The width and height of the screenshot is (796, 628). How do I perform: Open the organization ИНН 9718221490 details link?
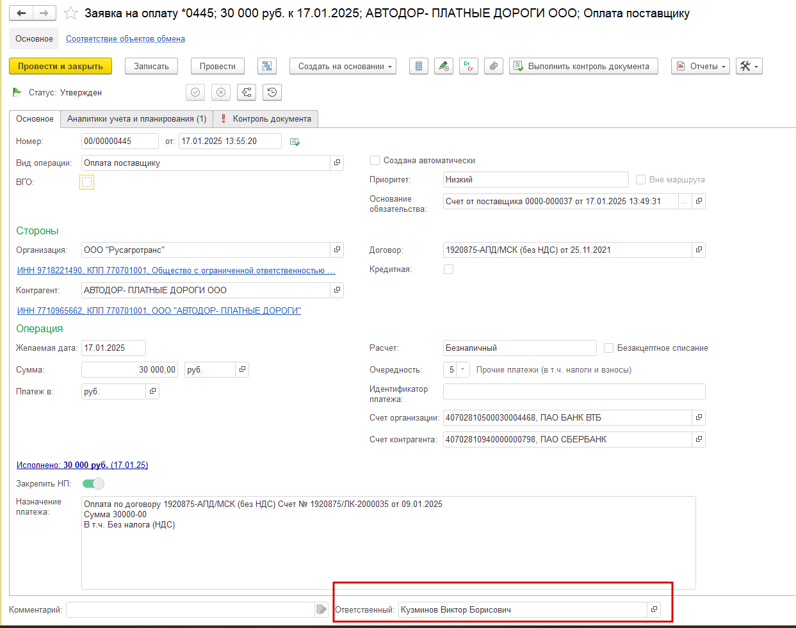click(176, 271)
